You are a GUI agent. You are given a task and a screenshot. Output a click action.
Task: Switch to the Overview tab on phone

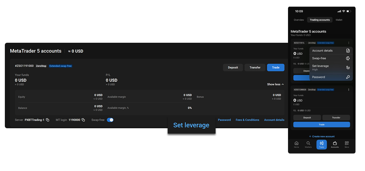(299, 20)
